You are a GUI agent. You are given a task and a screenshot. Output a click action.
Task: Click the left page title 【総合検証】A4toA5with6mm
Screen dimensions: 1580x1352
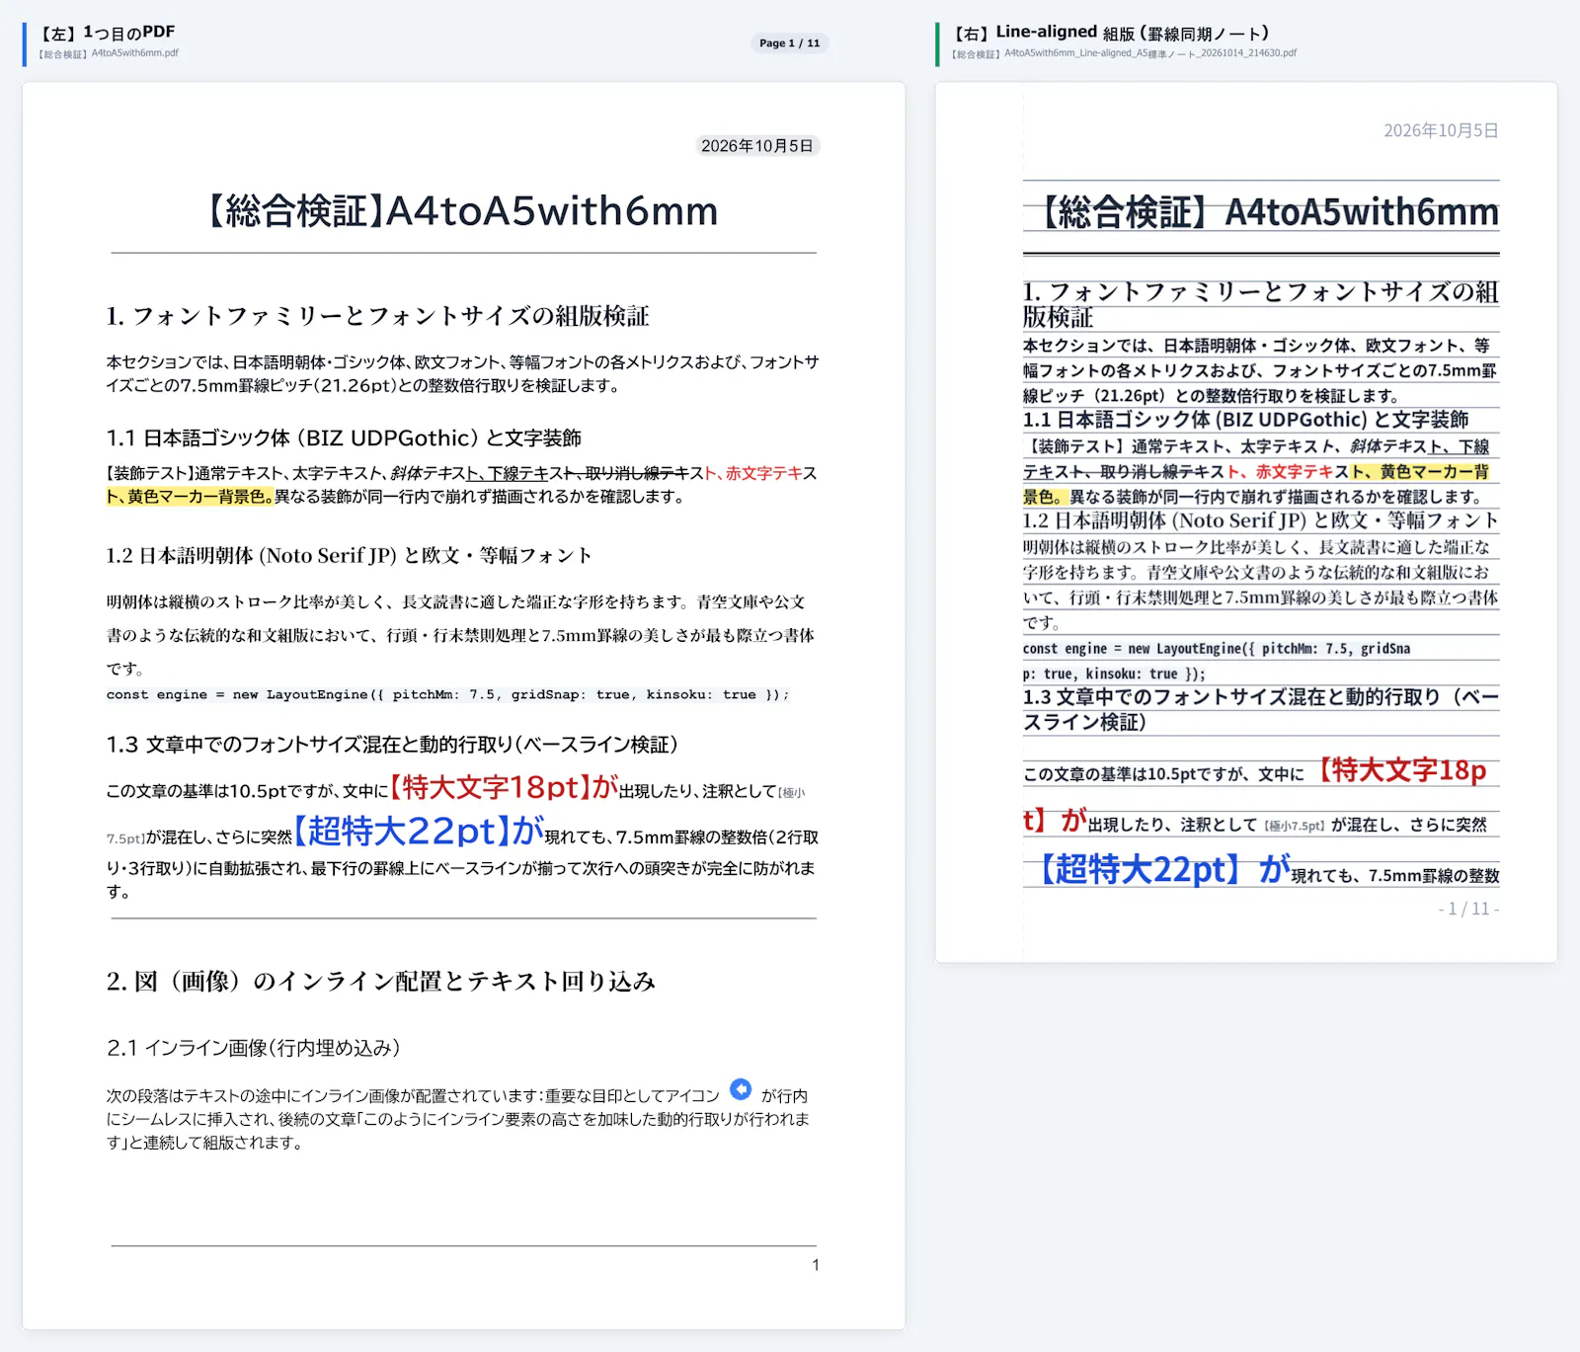click(462, 211)
